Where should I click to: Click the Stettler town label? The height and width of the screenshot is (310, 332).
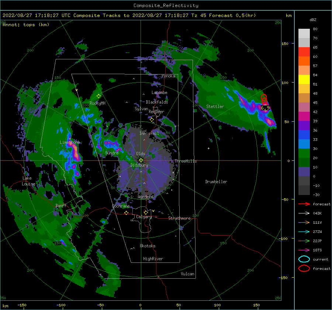[215, 107]
